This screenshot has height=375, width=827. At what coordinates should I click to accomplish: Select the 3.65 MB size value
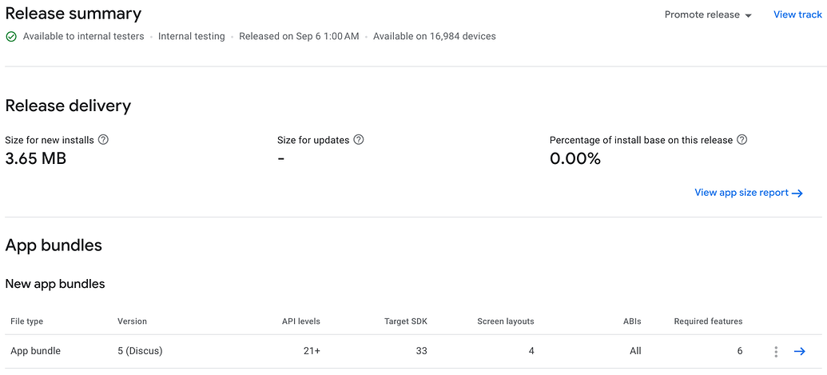click(36, 159)
